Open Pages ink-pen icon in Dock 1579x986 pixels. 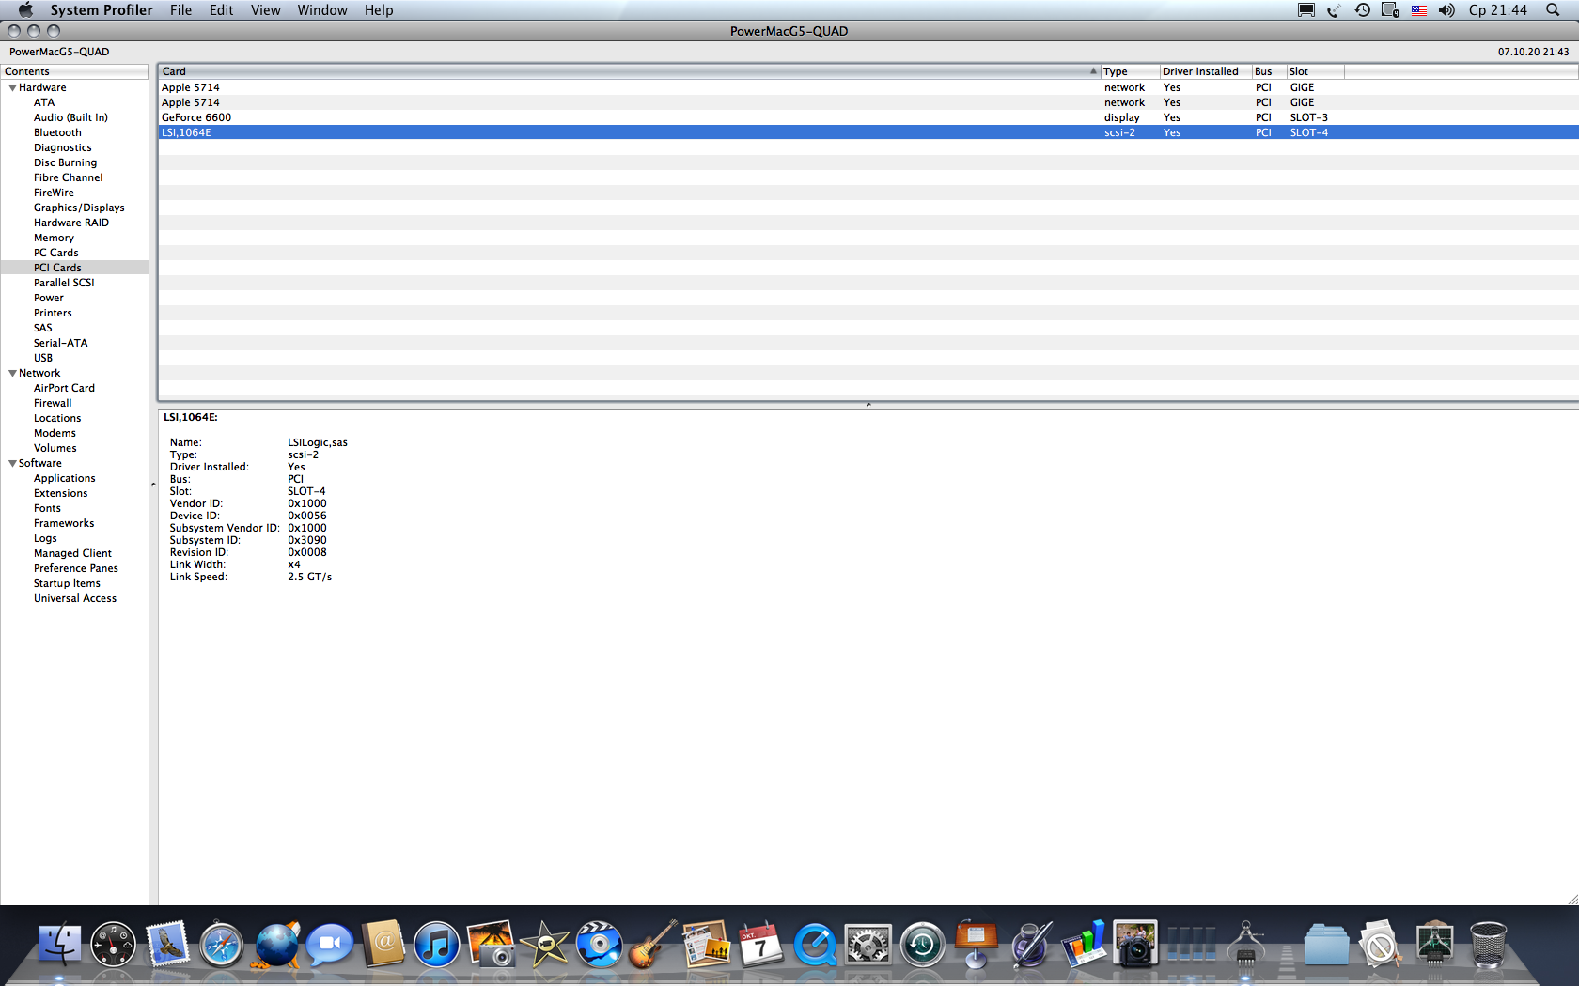tap(1030, 945)
